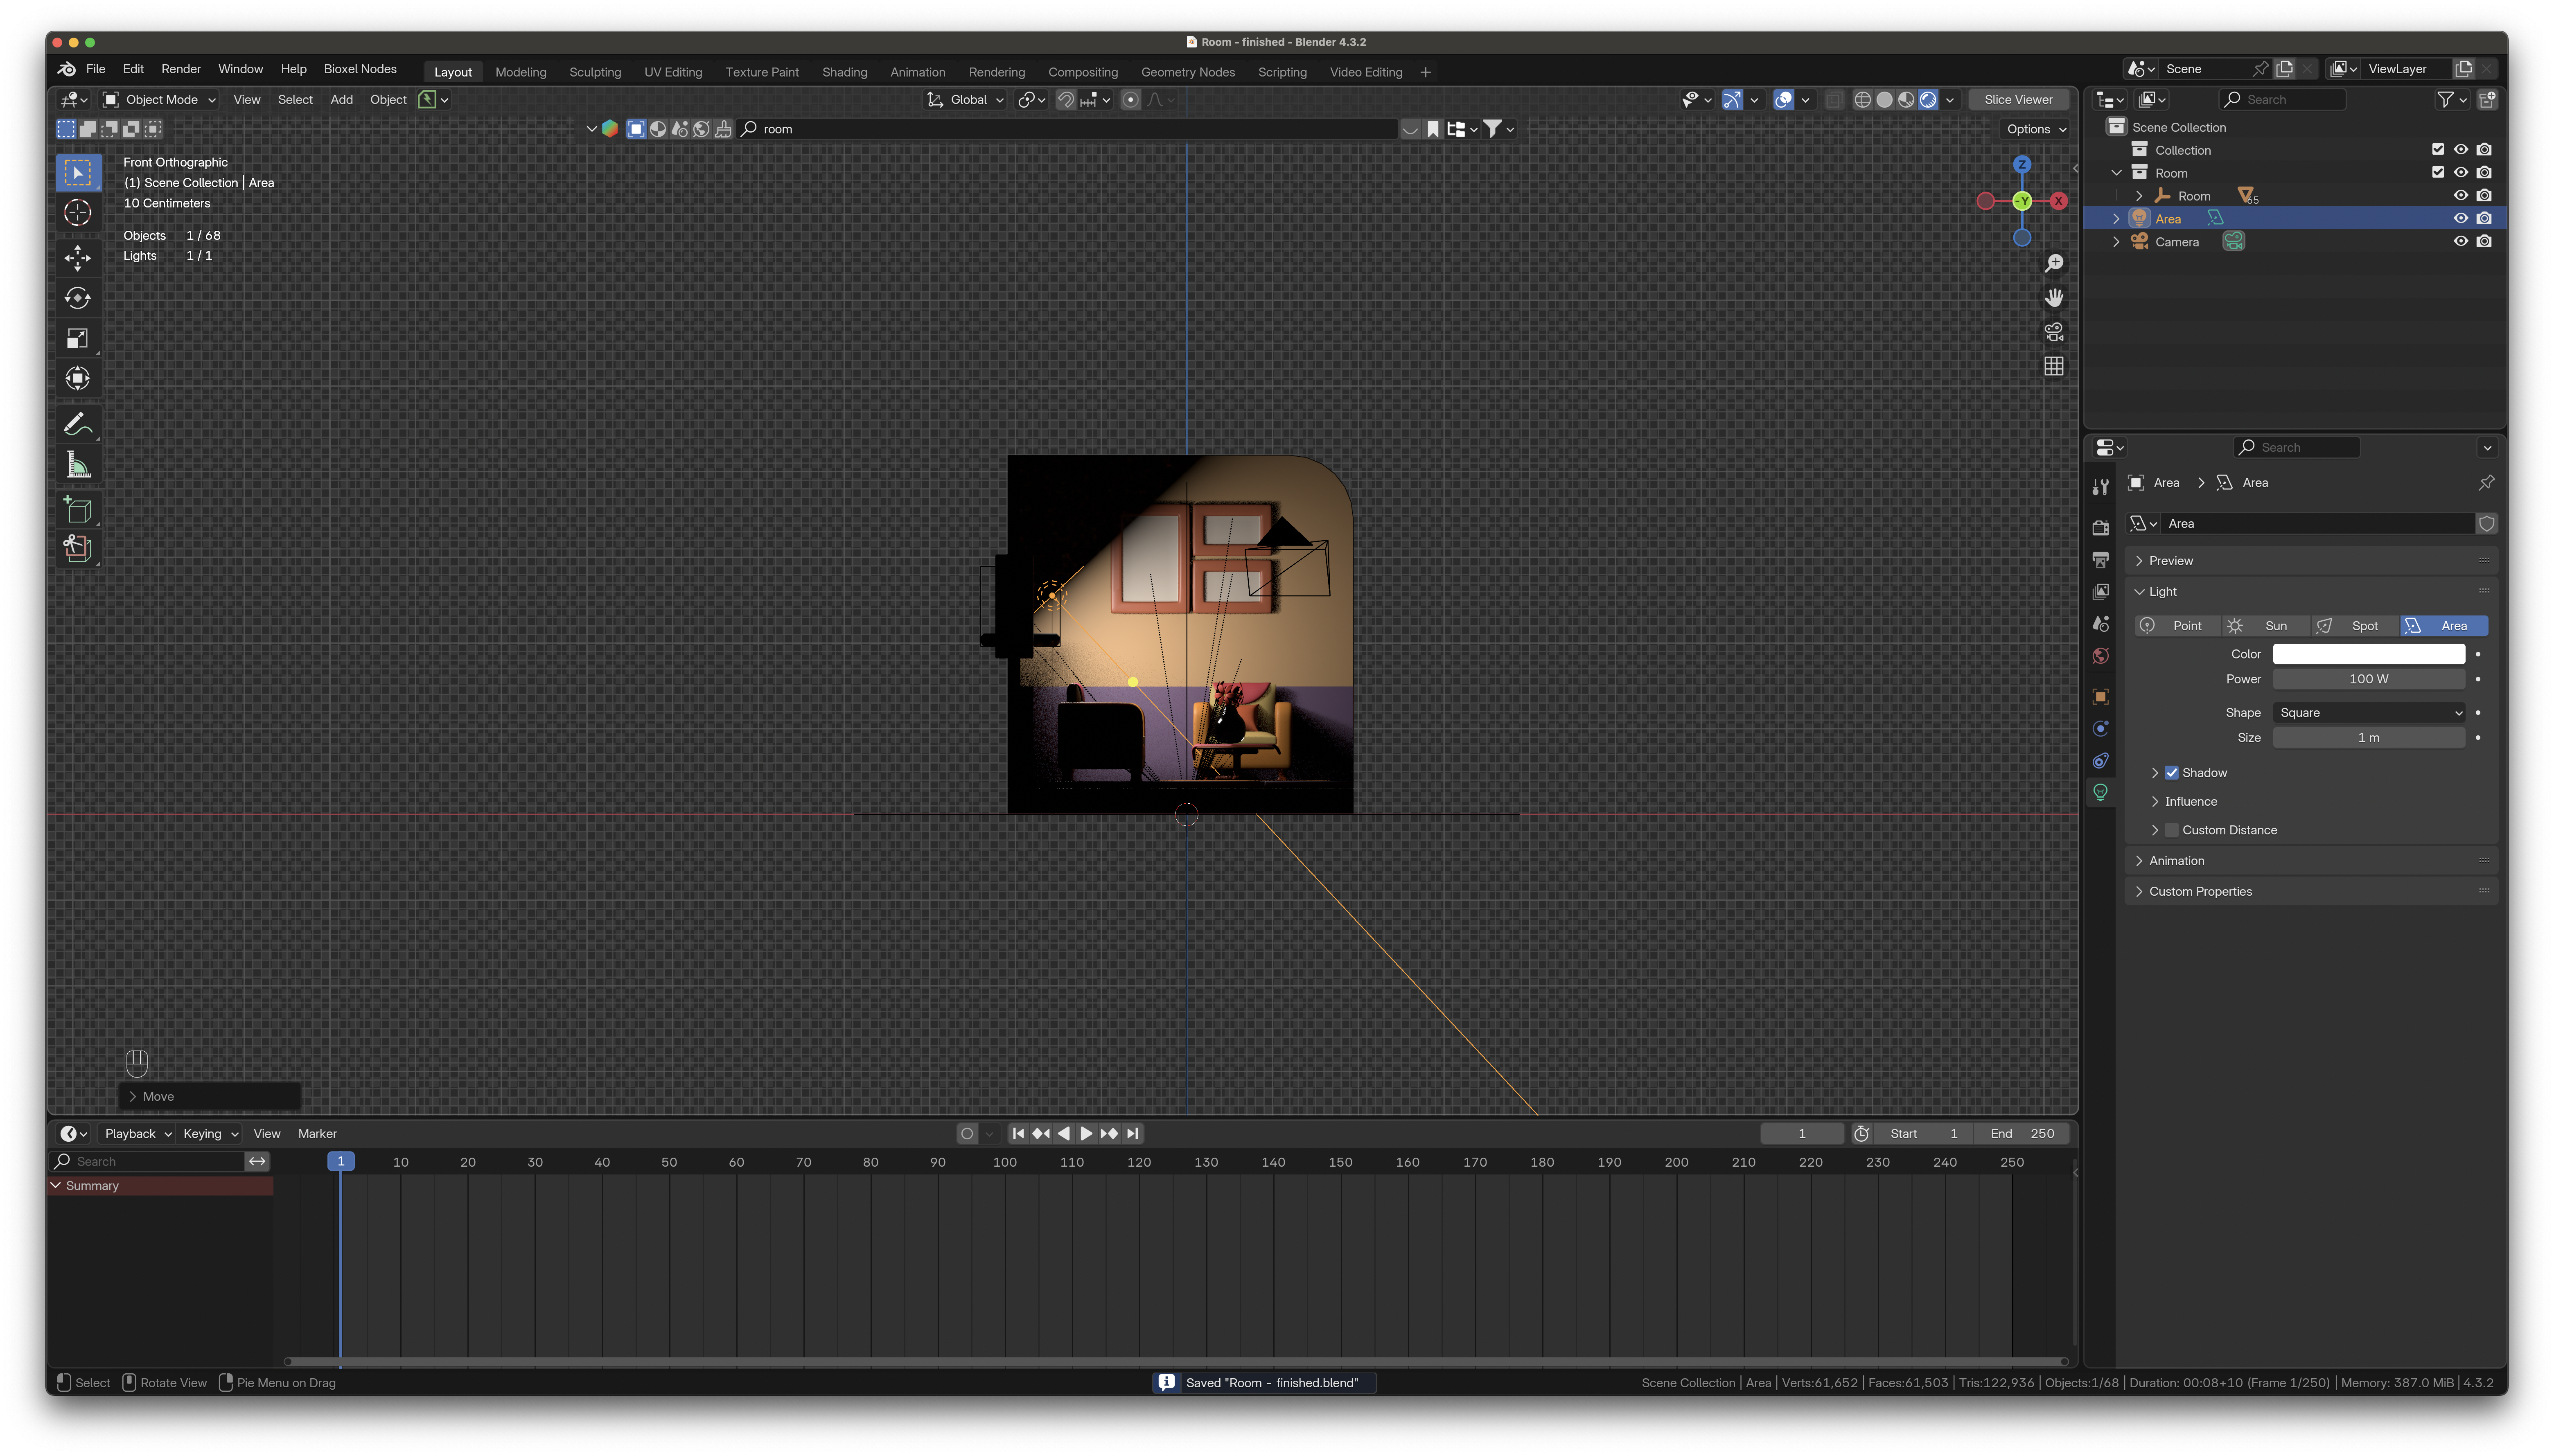Jump to the timeline end frame
2554x1456 pixels.
pos(1132,1134)
